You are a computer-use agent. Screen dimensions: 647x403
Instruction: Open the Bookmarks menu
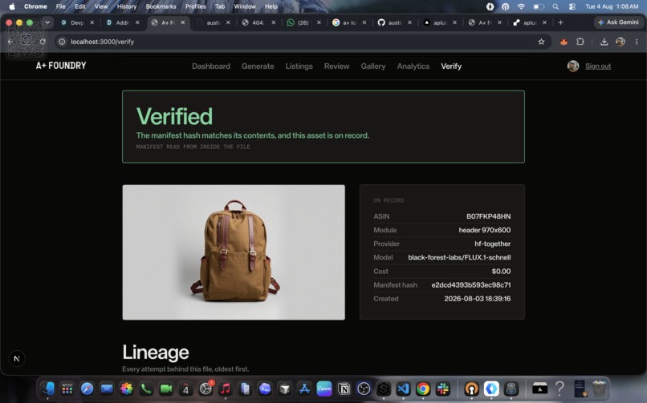point(161,6)
